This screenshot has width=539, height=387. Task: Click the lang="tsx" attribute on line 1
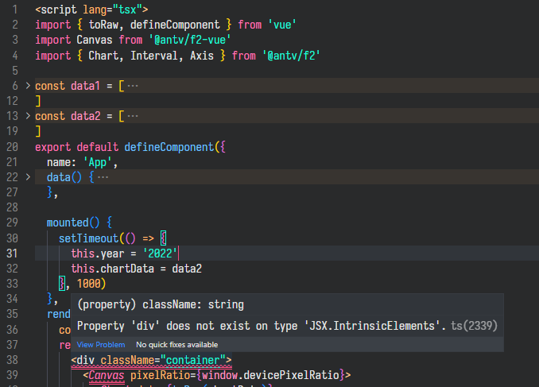tap(112, 10)
